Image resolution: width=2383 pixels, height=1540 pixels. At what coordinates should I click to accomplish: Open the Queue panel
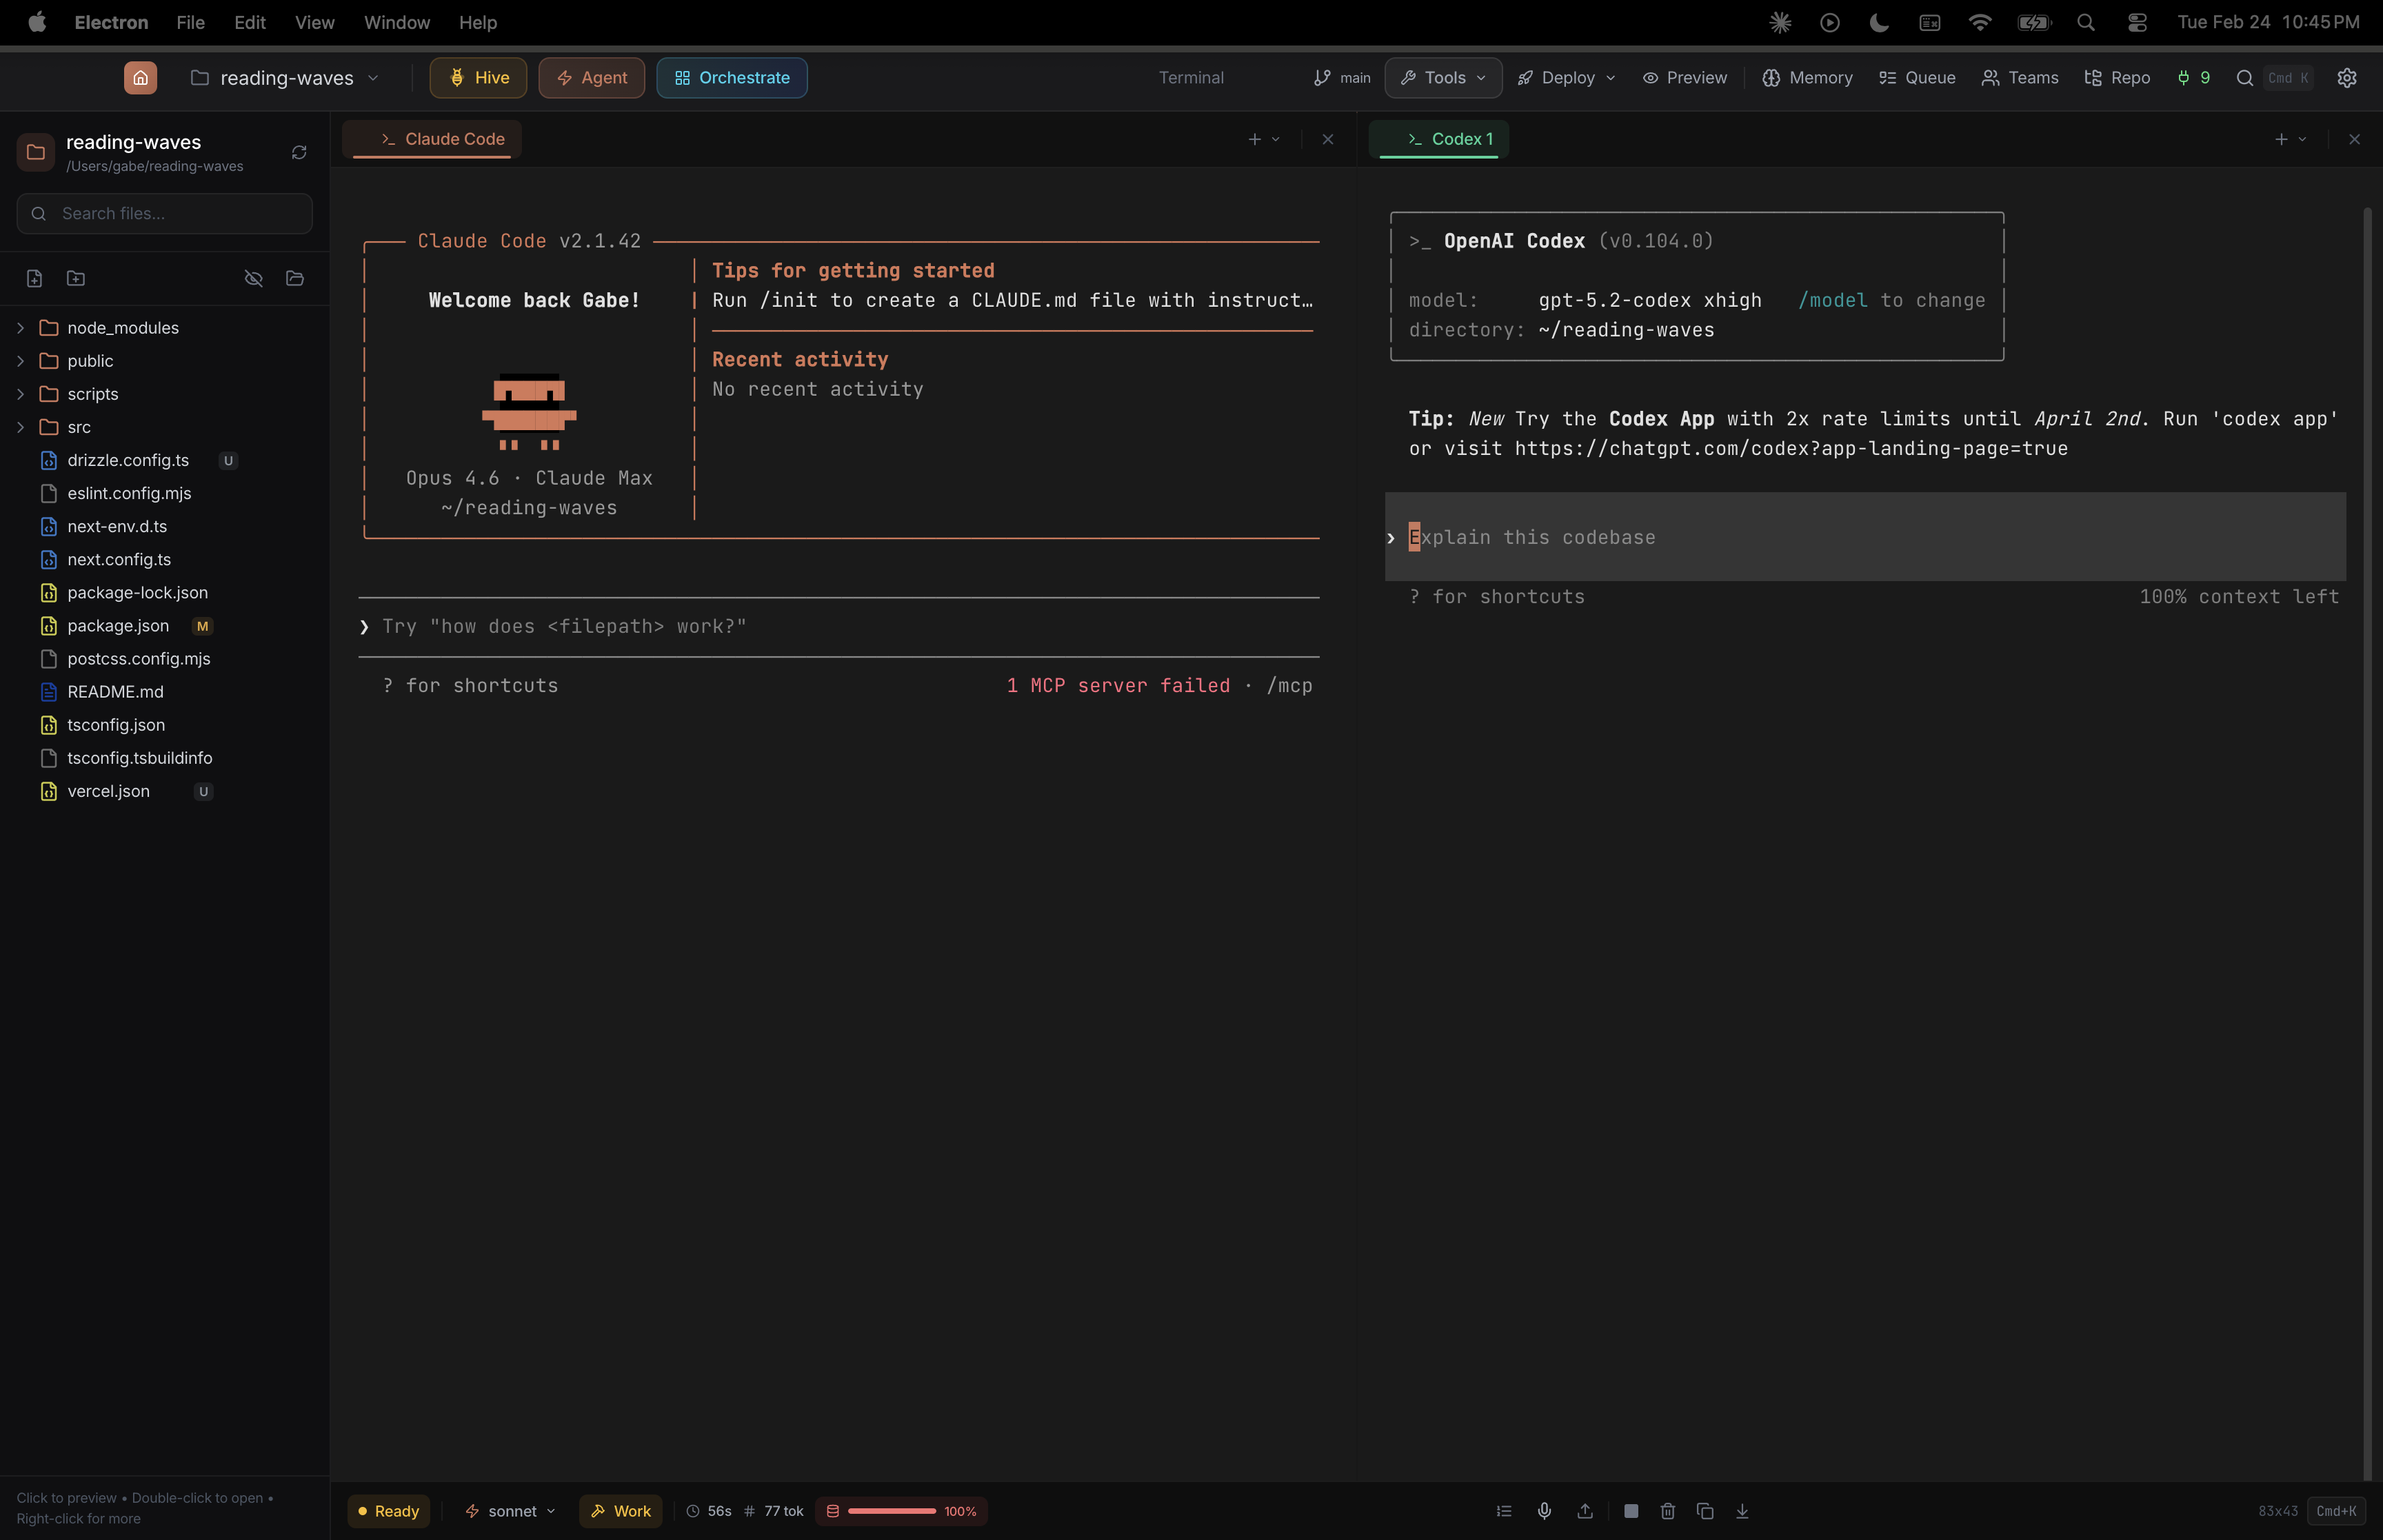[1917, 78]
